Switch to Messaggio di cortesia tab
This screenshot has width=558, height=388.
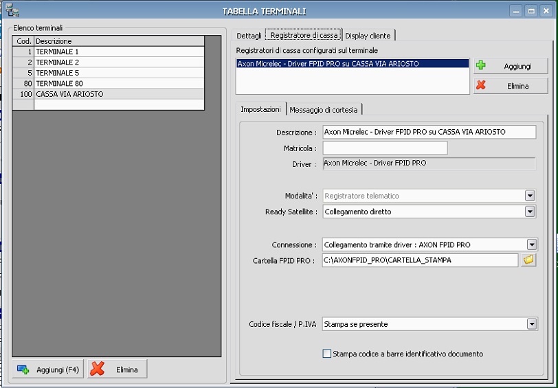pyautogui.click(x=324, y=110)
